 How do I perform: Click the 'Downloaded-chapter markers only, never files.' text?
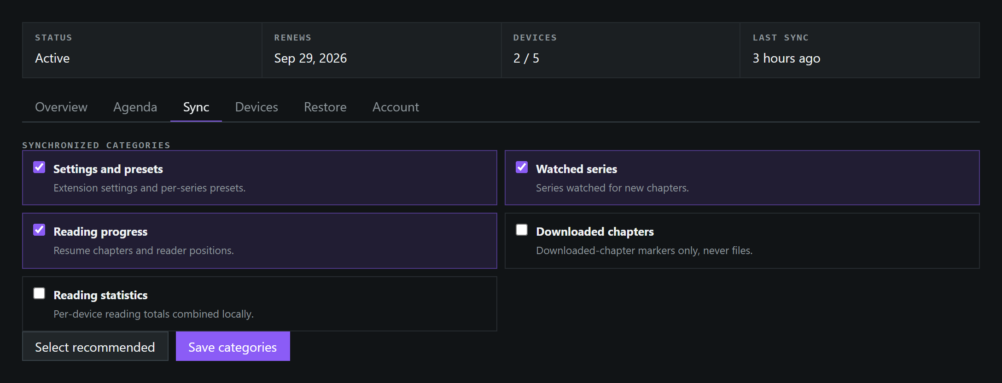644,250
